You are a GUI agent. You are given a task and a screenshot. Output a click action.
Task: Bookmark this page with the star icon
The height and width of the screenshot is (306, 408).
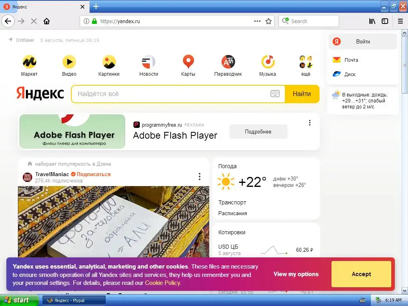(x=269, y=21)
